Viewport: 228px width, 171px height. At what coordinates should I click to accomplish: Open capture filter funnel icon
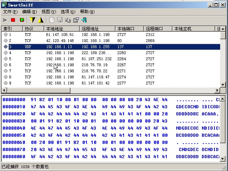[x=32, y=20]
